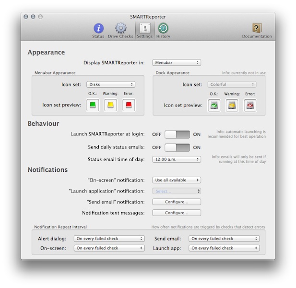Toggle Launch SMARTReporter at login switch
This screenshot has height=288, width=296.
[x=177, y=135]
